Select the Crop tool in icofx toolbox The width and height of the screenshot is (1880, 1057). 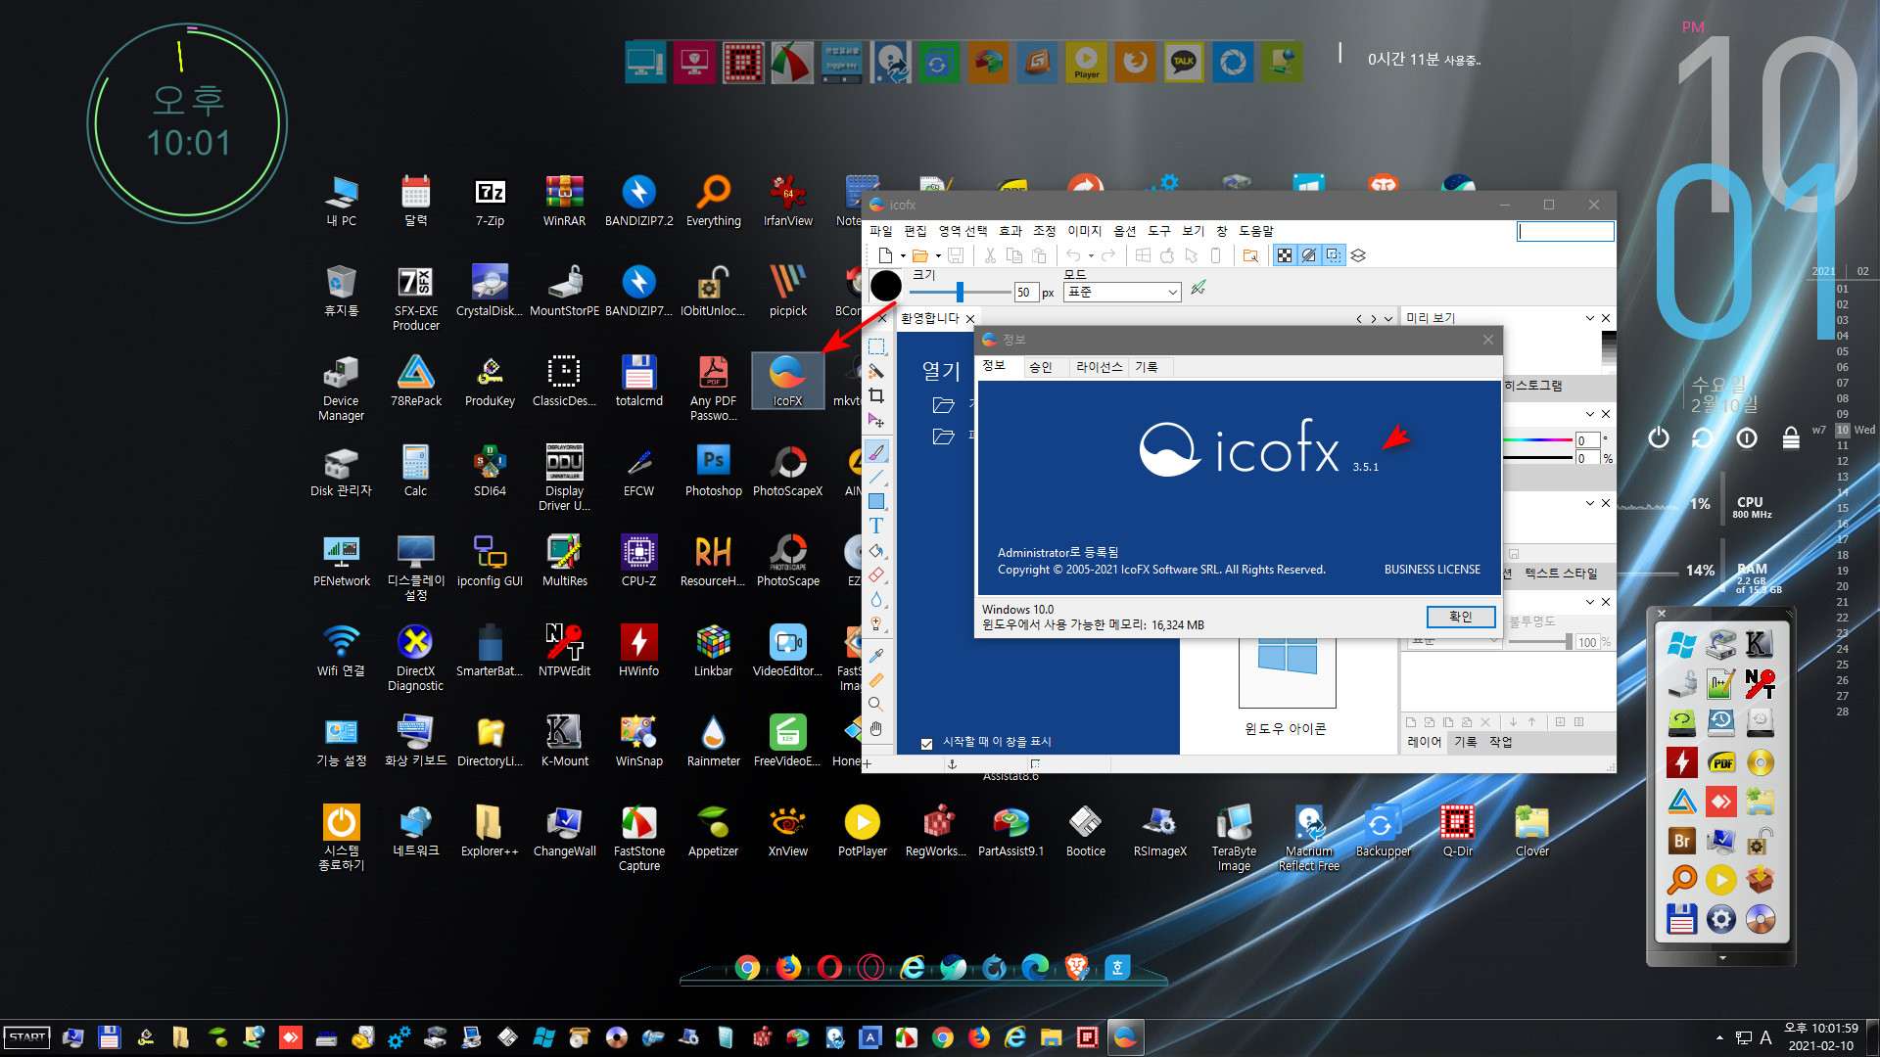(x=876, y=395)
